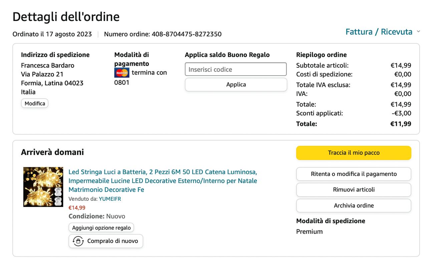427x258 pixels.
Task: Click the Mastercard payment card icon
Action: (122, 73)
